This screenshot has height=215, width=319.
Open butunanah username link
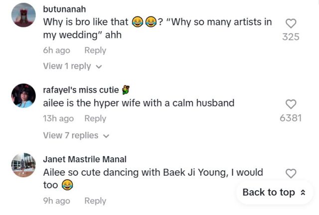(x=65, y=9)
